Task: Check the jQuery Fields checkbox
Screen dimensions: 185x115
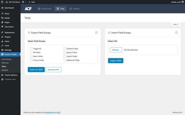Action: [65, 52]
